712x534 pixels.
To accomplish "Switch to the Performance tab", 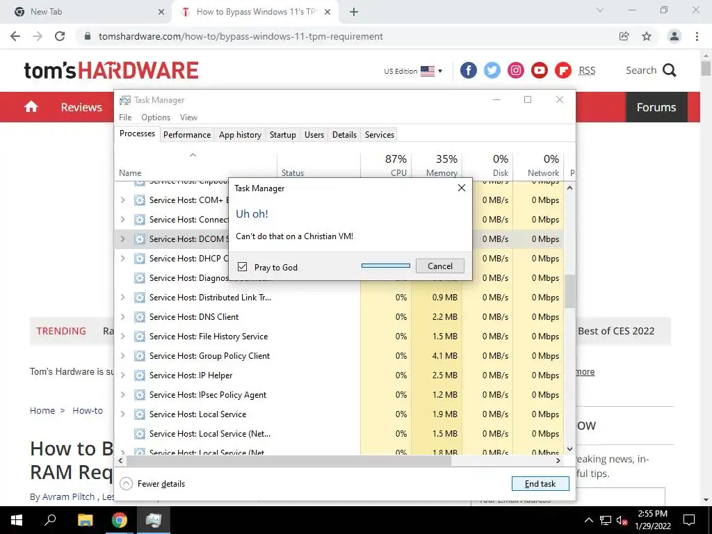I will [187, 135].
